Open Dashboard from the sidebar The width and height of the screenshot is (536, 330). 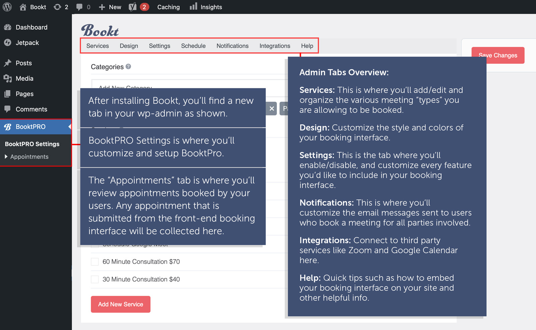tap(31, 27)
